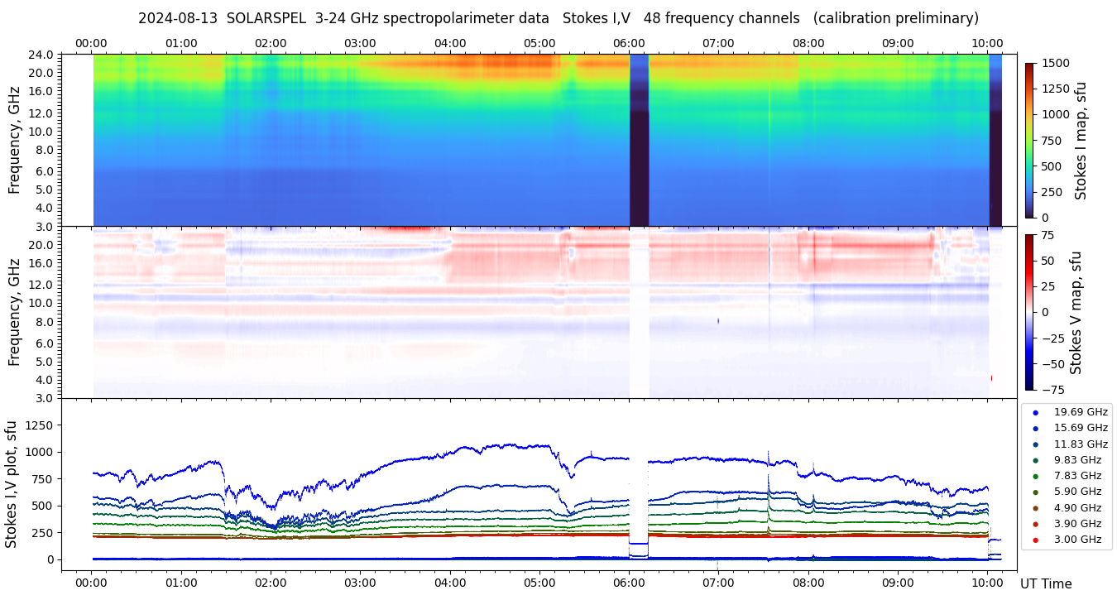Viewport: 1117px width, 600px height.
Task: Click the Stokes I,V plot y-axis label
Action: pyautogui.click(x=12, y=484)
